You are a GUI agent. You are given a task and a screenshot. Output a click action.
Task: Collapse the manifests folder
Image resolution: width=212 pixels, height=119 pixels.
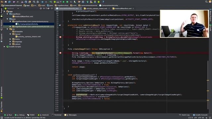point(7,14)
